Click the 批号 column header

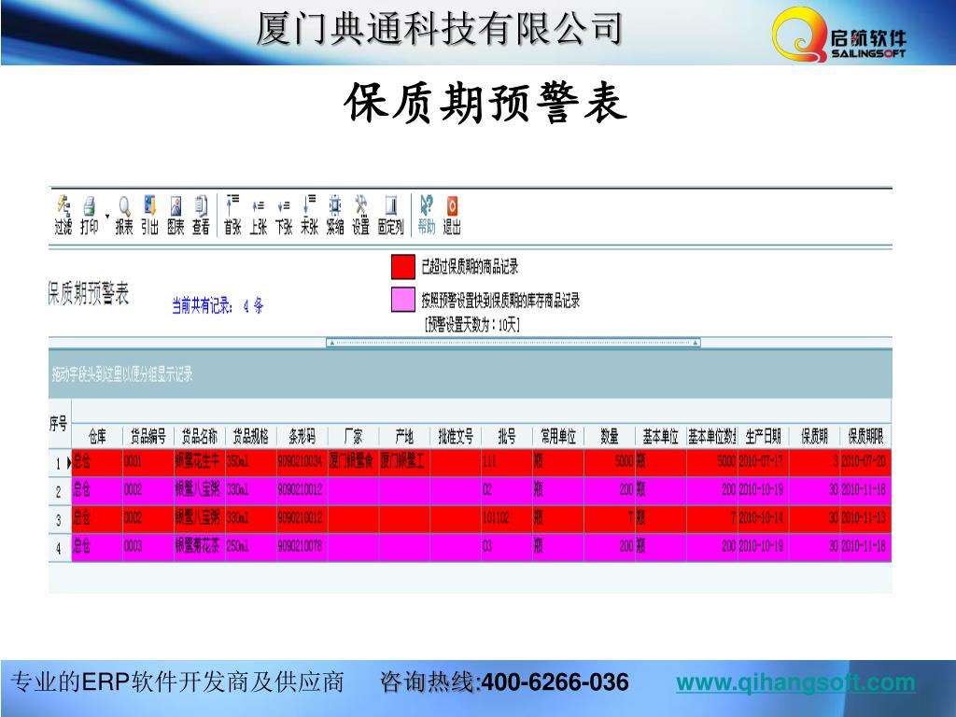507,436
